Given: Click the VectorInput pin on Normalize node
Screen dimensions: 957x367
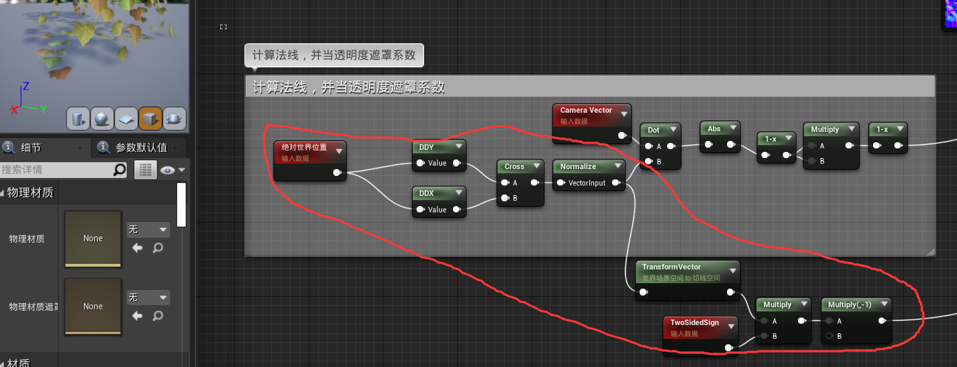Looking at the screenshot, I should coord(562,183).
